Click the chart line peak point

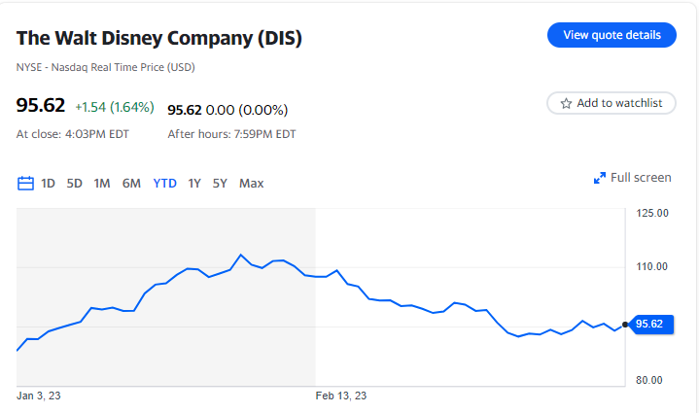click(x=240, y=255)
